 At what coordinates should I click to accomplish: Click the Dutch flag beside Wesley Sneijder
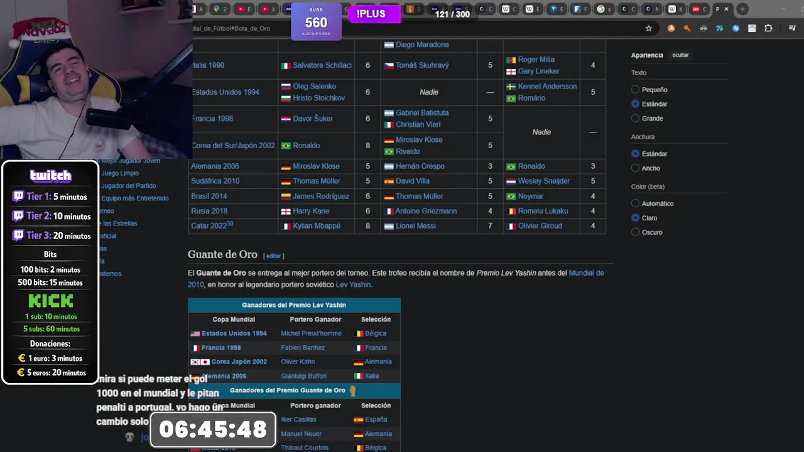[x=511, y=181]
